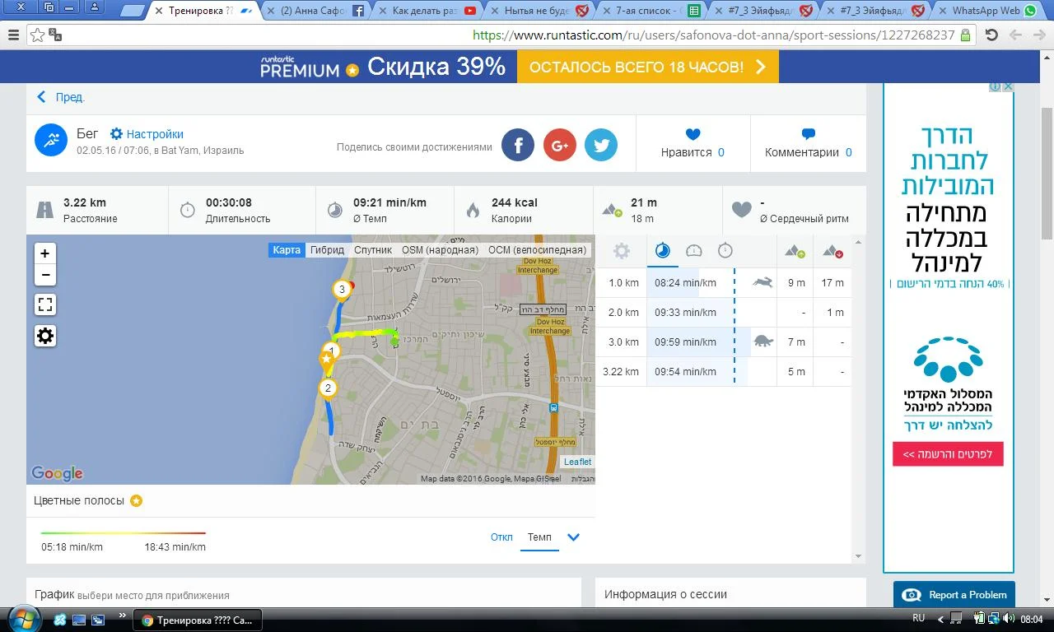Expand the premium discount banner arrow
The width and height of the screenshot is (1054, 632).
761,67
